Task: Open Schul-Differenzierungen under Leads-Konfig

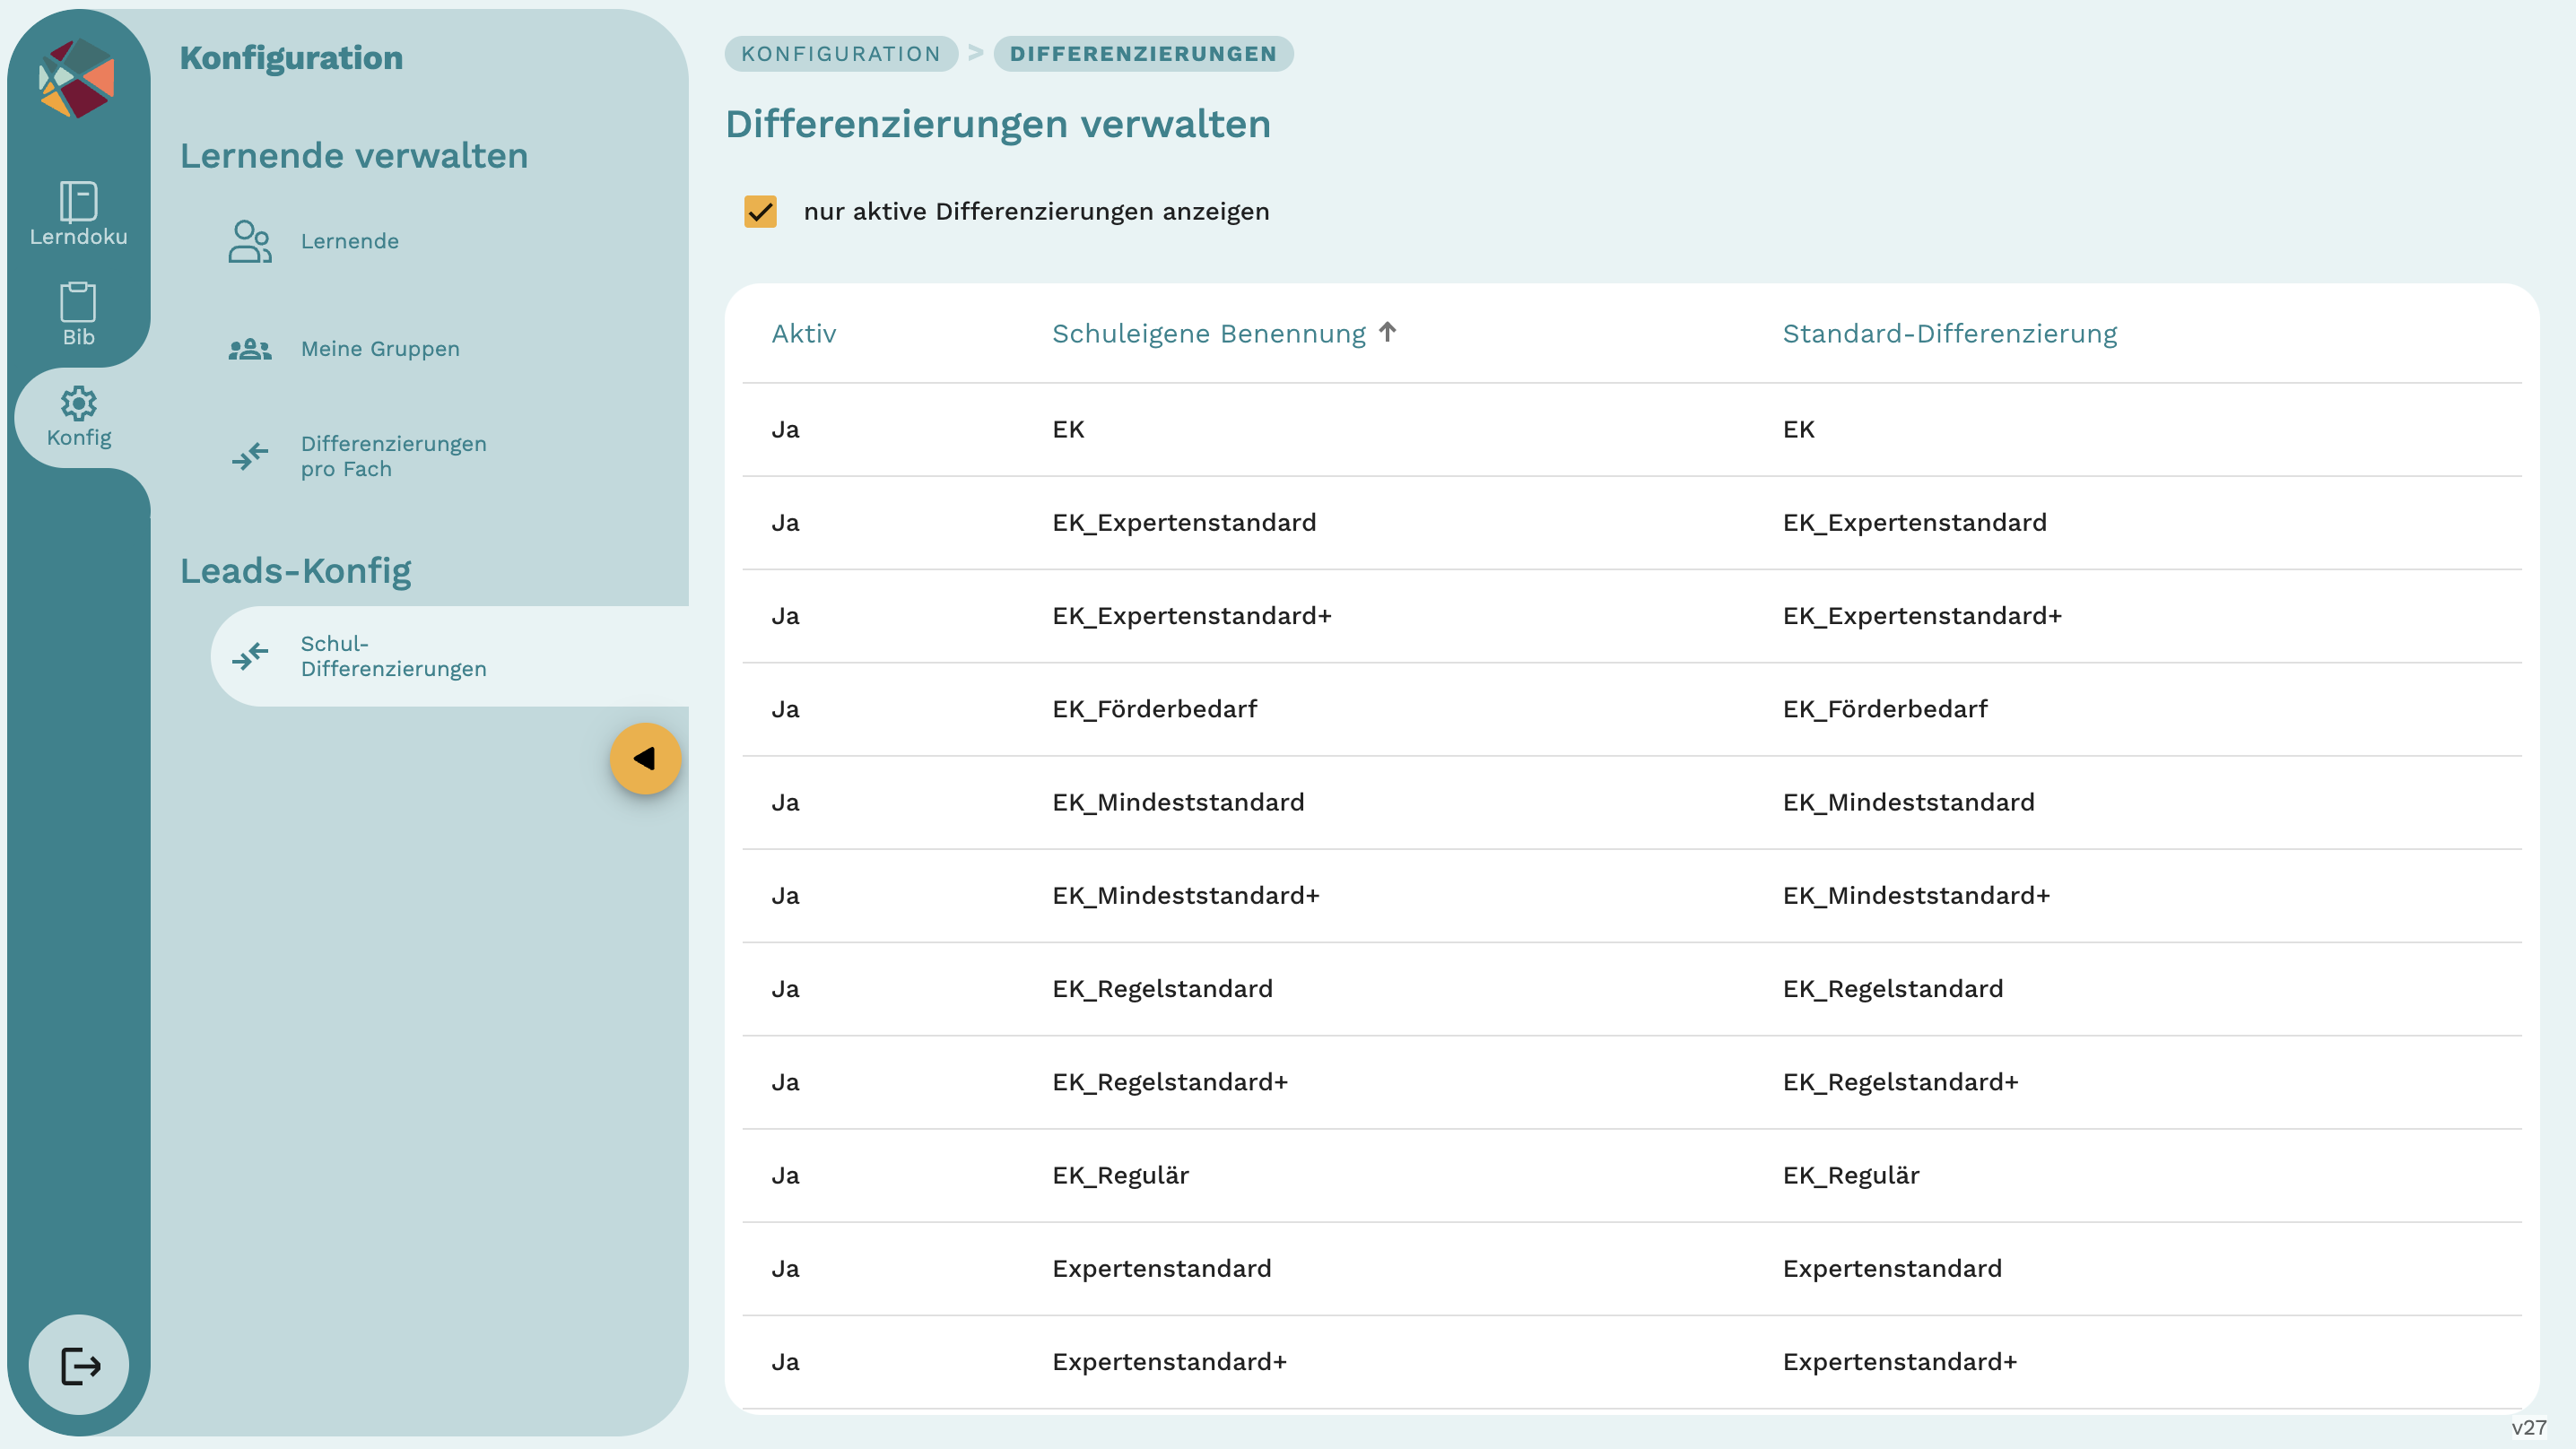Action: (x=393, y=656)
